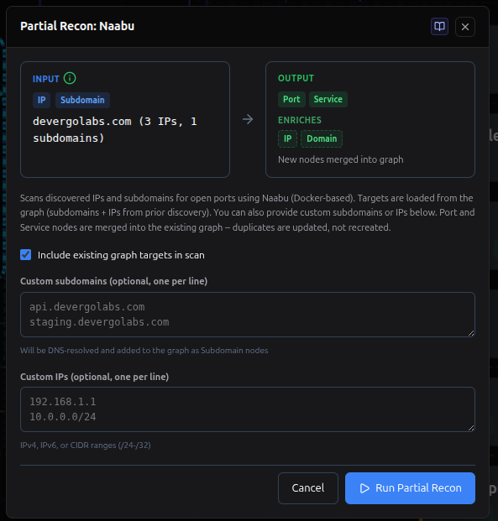Click the play icon in Run button
Image resolution: width=498 pixels, height=521 pixels.
[x=364, y=488]
